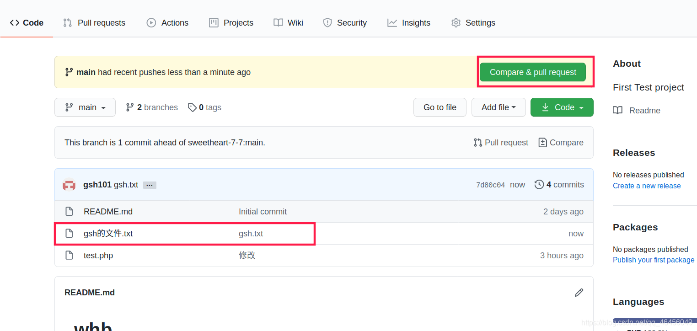Viewport: 697px width, 331px height.
Task: Click the history clock icon beside commits
Action: point(539,185)
